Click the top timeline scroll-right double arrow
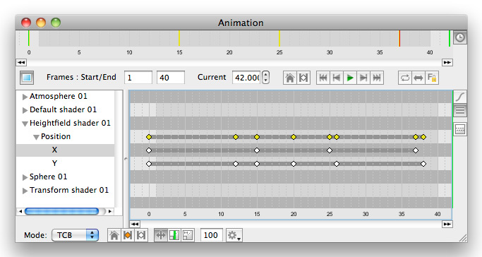The height and width of the screenshot is (257, 482). (447, 62)
